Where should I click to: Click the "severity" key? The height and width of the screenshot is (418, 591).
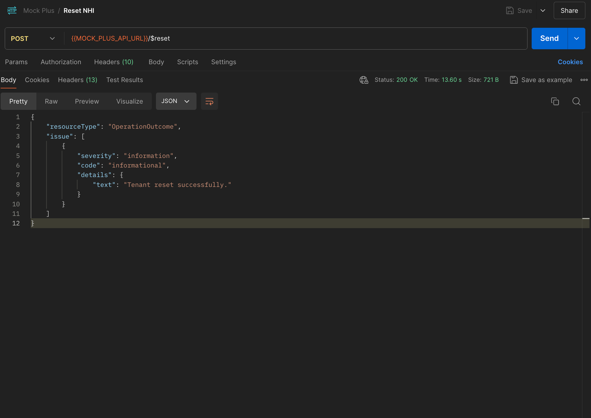(x=96, y=156)
